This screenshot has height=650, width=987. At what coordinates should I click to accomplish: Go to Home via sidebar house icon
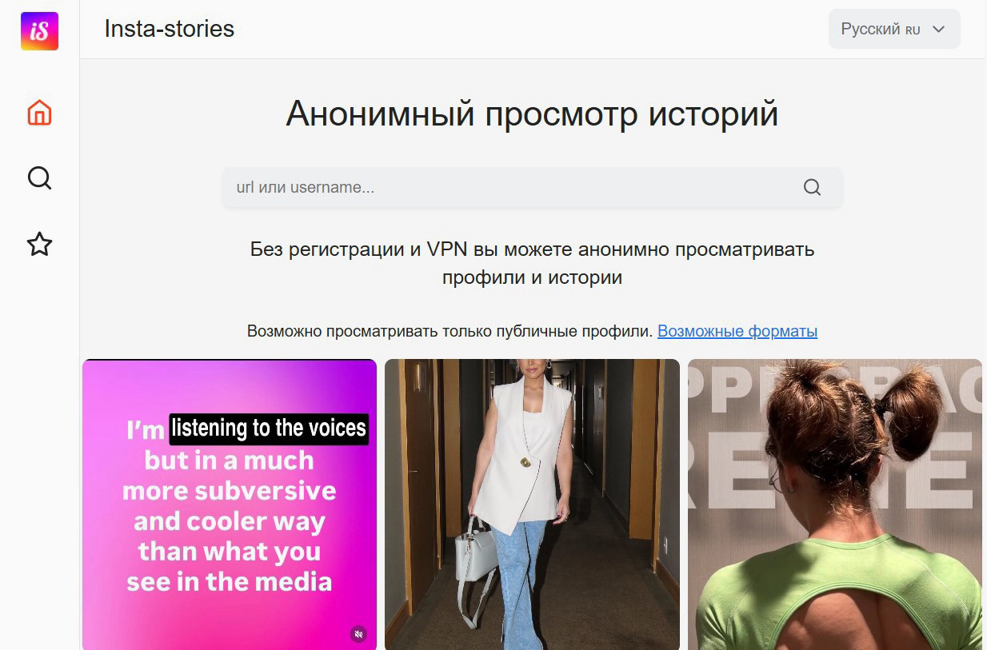[x=39, y=113]
